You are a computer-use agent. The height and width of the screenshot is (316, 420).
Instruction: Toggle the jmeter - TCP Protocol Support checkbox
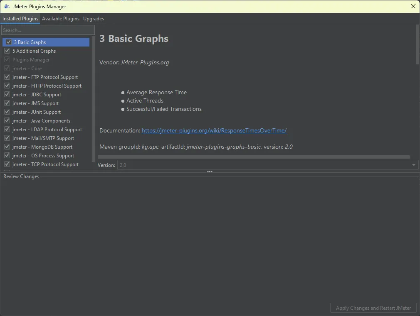click(x=7, y=164)
